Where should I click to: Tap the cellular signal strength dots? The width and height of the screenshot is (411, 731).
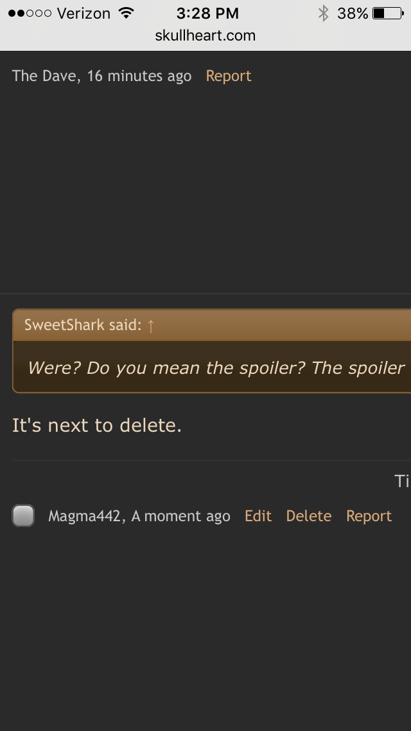[x=30, y=13]
